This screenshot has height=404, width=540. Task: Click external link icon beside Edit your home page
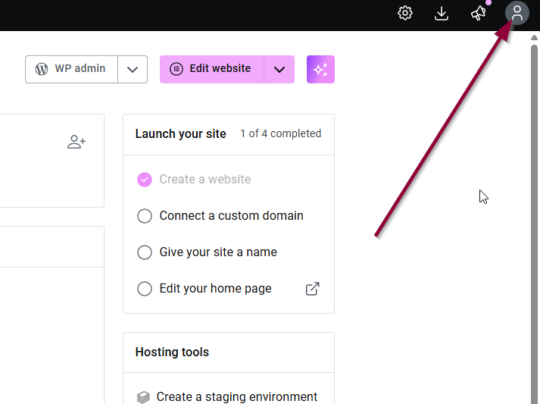[x=312, y=289]
